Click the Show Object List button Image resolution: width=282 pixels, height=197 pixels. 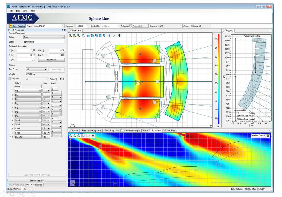37,181
